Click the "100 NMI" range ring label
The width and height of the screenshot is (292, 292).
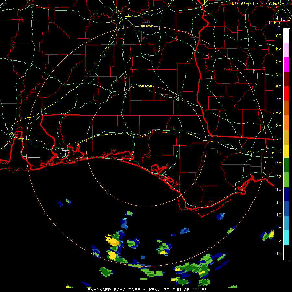pos(146,26)
